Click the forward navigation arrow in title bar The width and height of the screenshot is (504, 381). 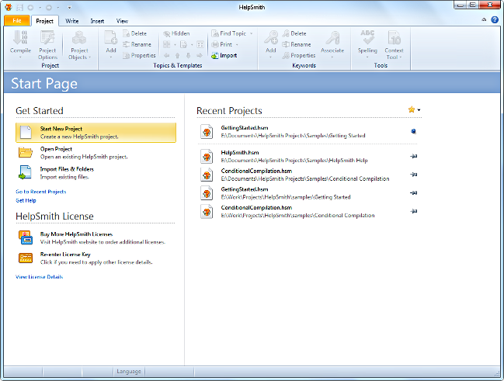[x=49, y=7]
